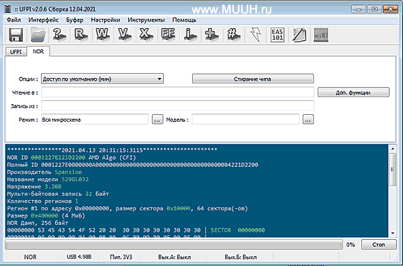This screenshot has height=266, width=403.
Task: Click the Чтение в input field
Action: coord(177,93)
